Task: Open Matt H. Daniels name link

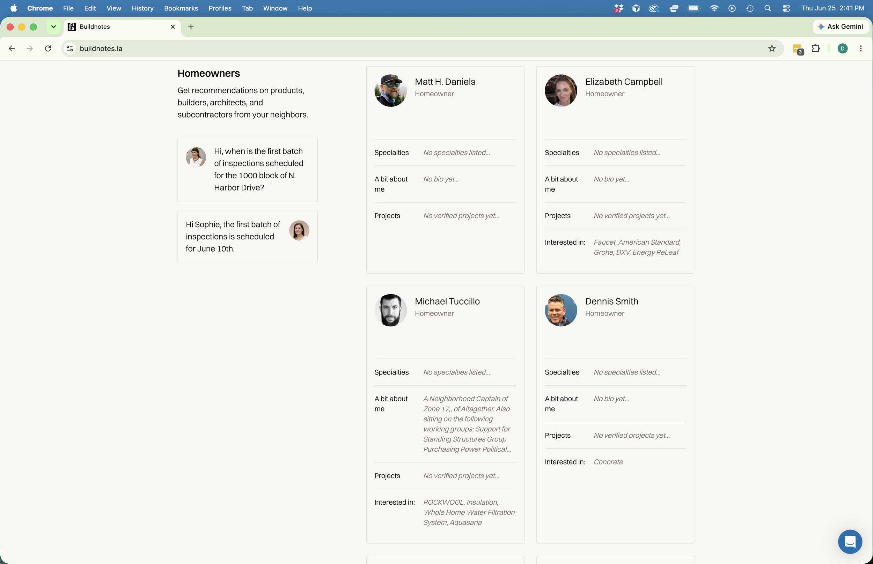Action: pyautogui.click(x=445, y=82)
